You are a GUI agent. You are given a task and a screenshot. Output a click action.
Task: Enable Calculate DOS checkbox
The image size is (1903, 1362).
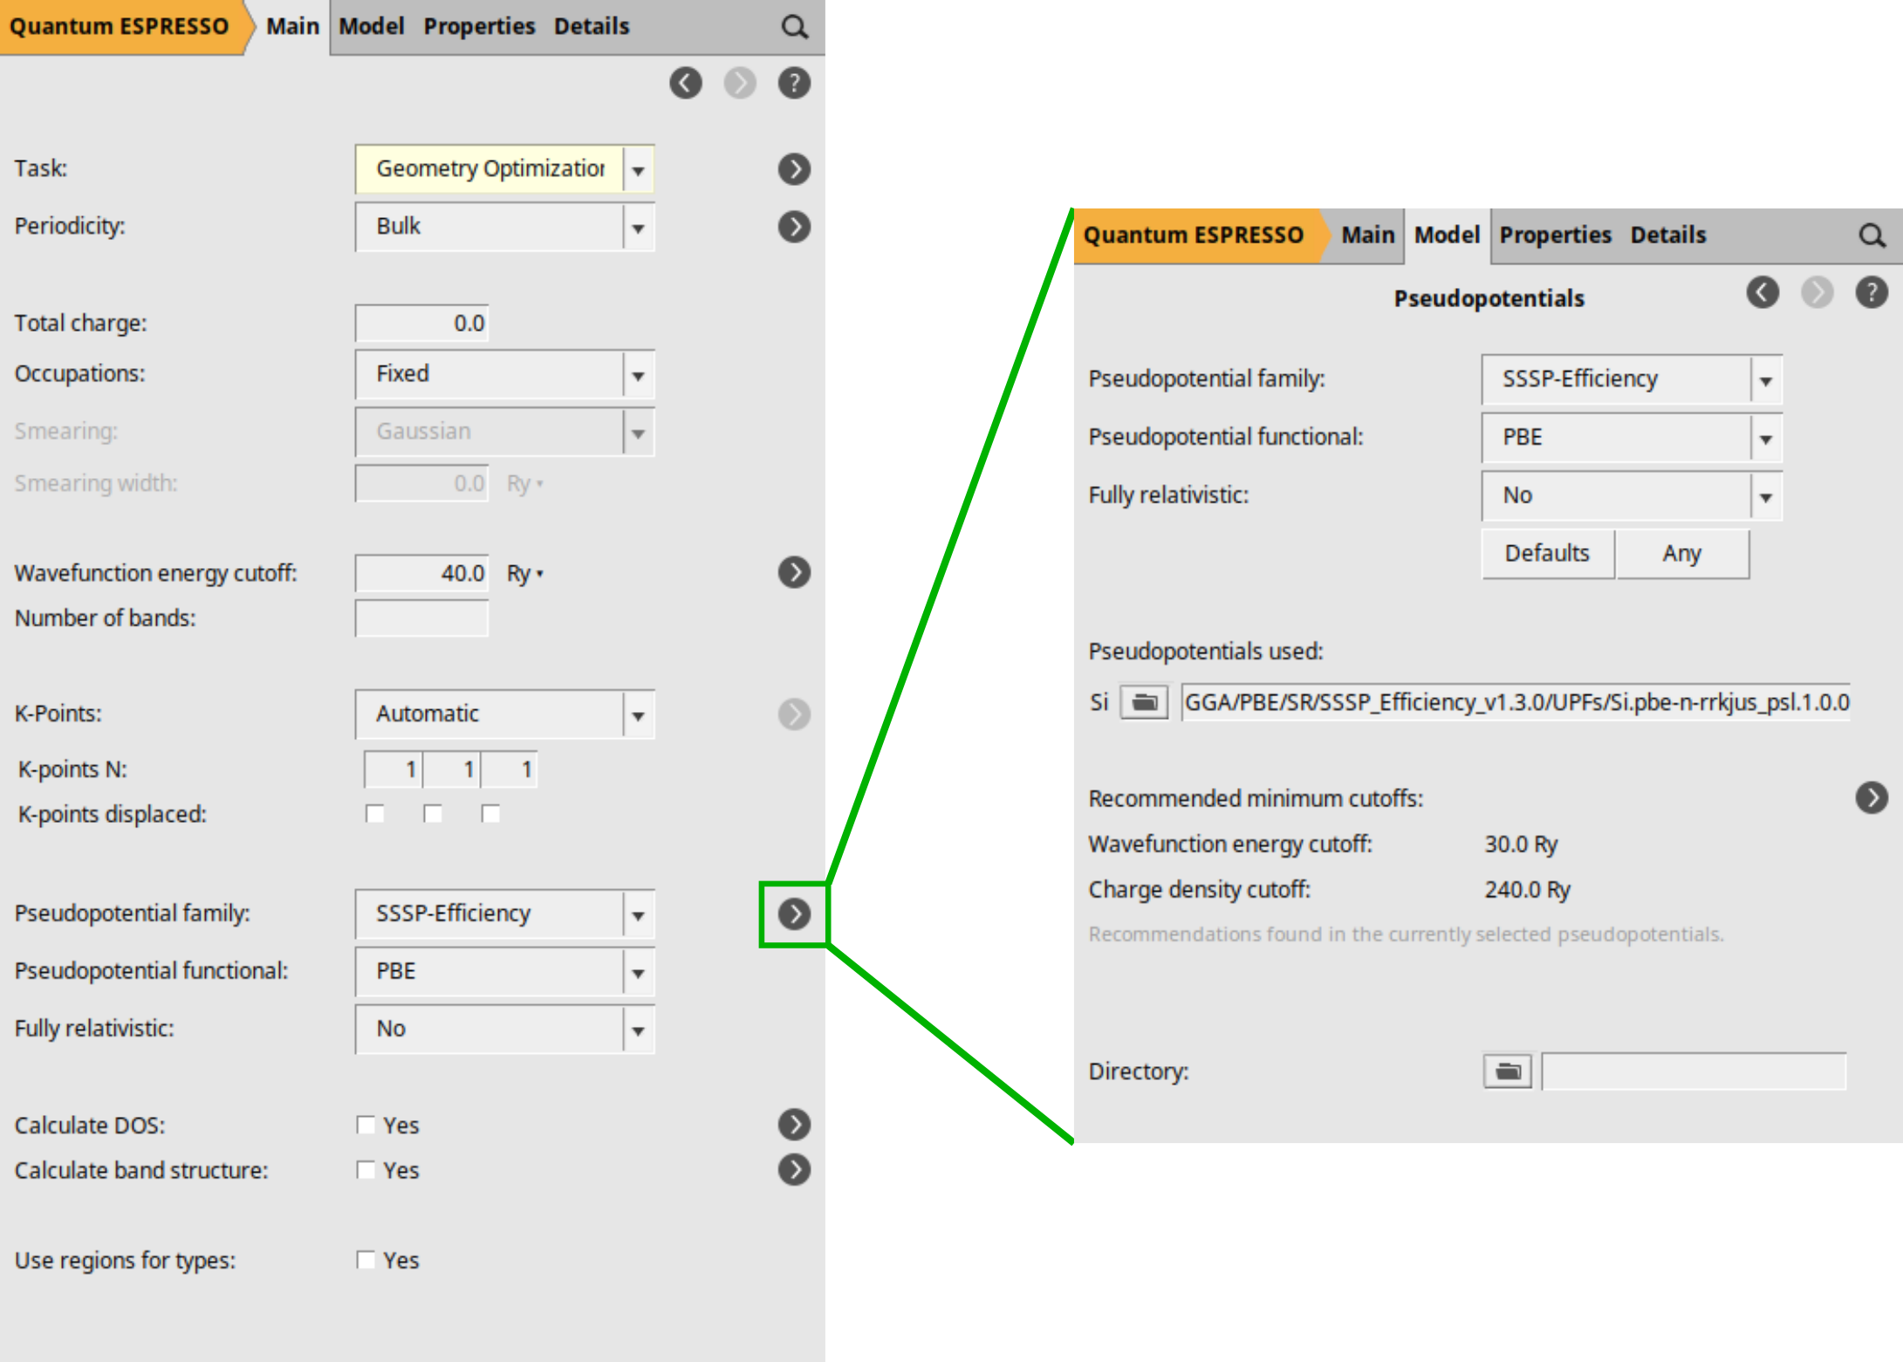[x=366, y=1125]
